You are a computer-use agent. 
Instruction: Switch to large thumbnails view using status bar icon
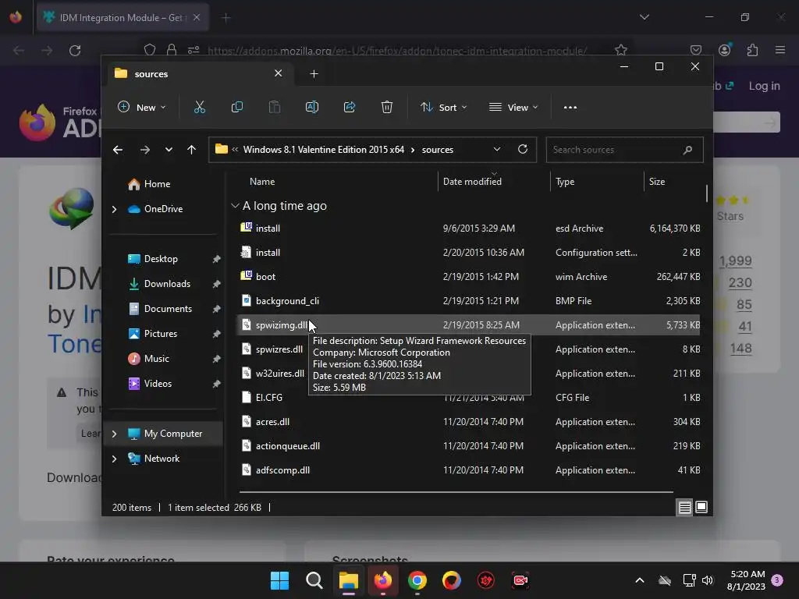(x=701, y=507)
